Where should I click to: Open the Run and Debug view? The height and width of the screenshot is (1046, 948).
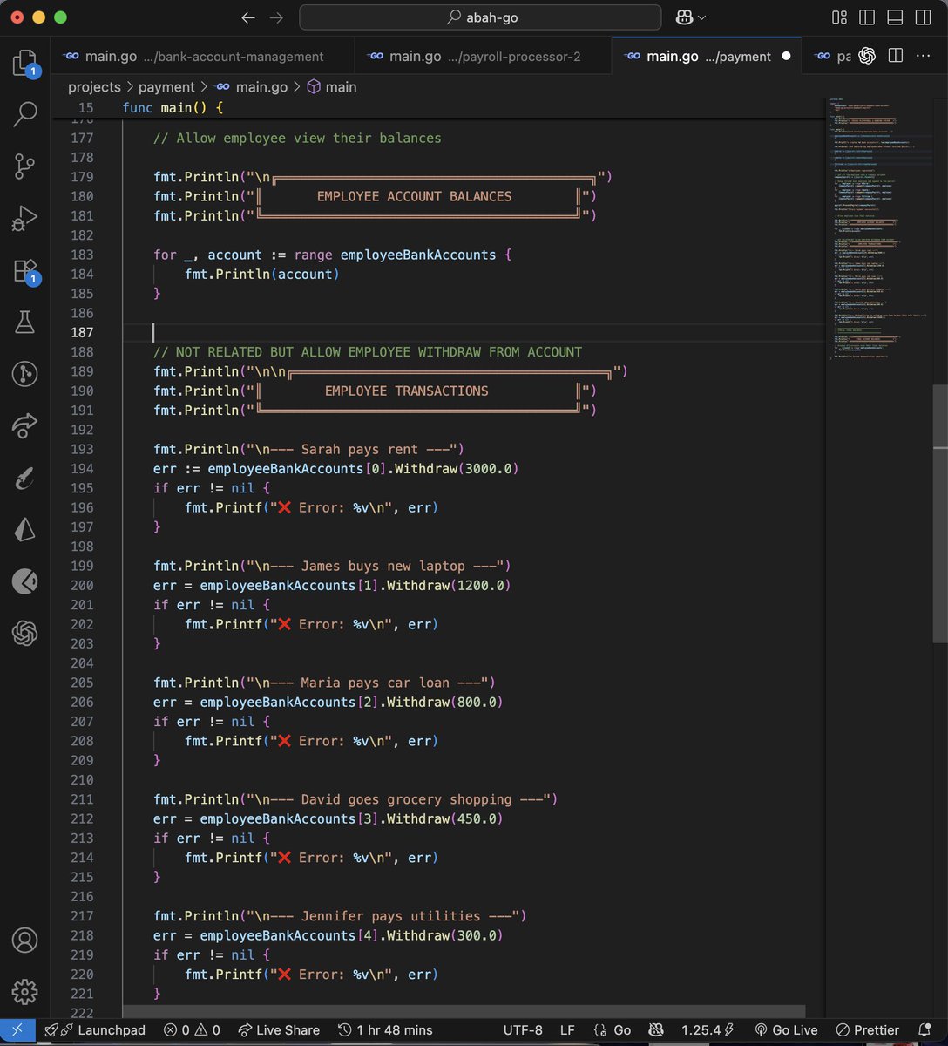[24, 218]
